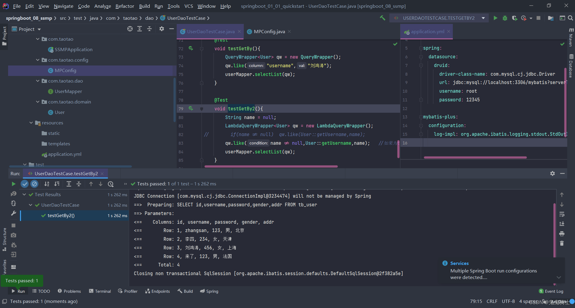575x308 pixels.
Task: Run the selected configuration with green play
Action: (495, 18)
